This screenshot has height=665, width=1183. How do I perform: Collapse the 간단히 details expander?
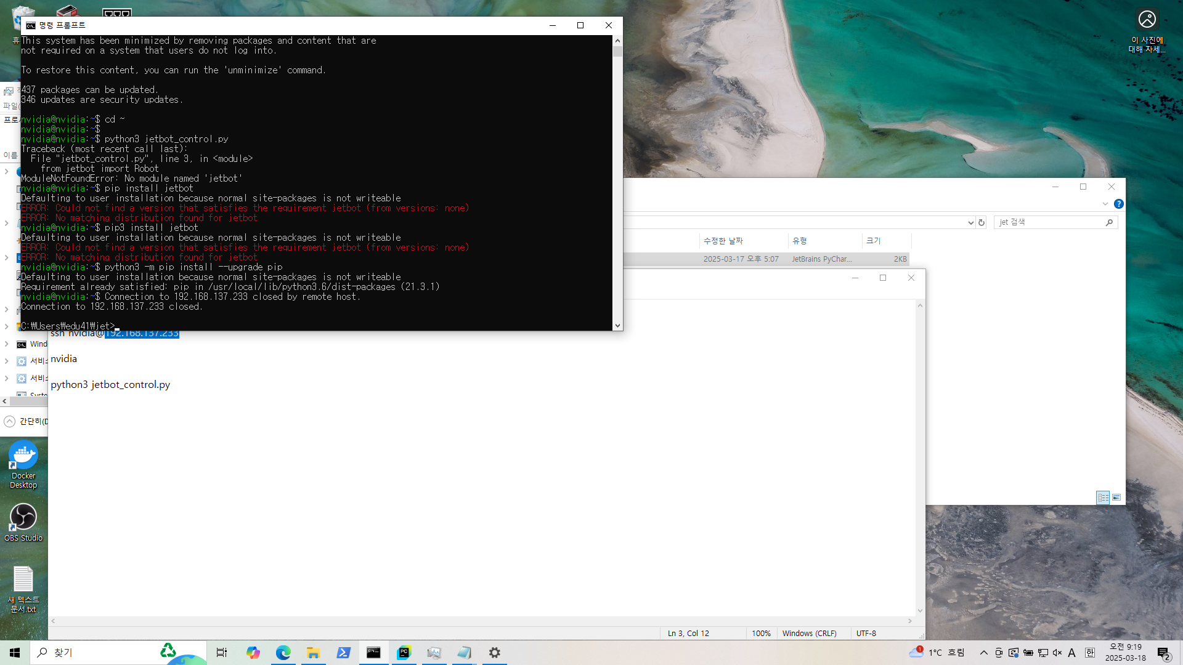pos(10,421)
